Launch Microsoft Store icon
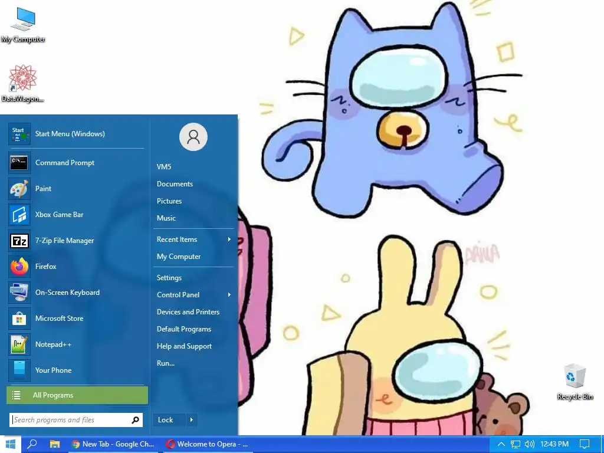 coord(19,319)
